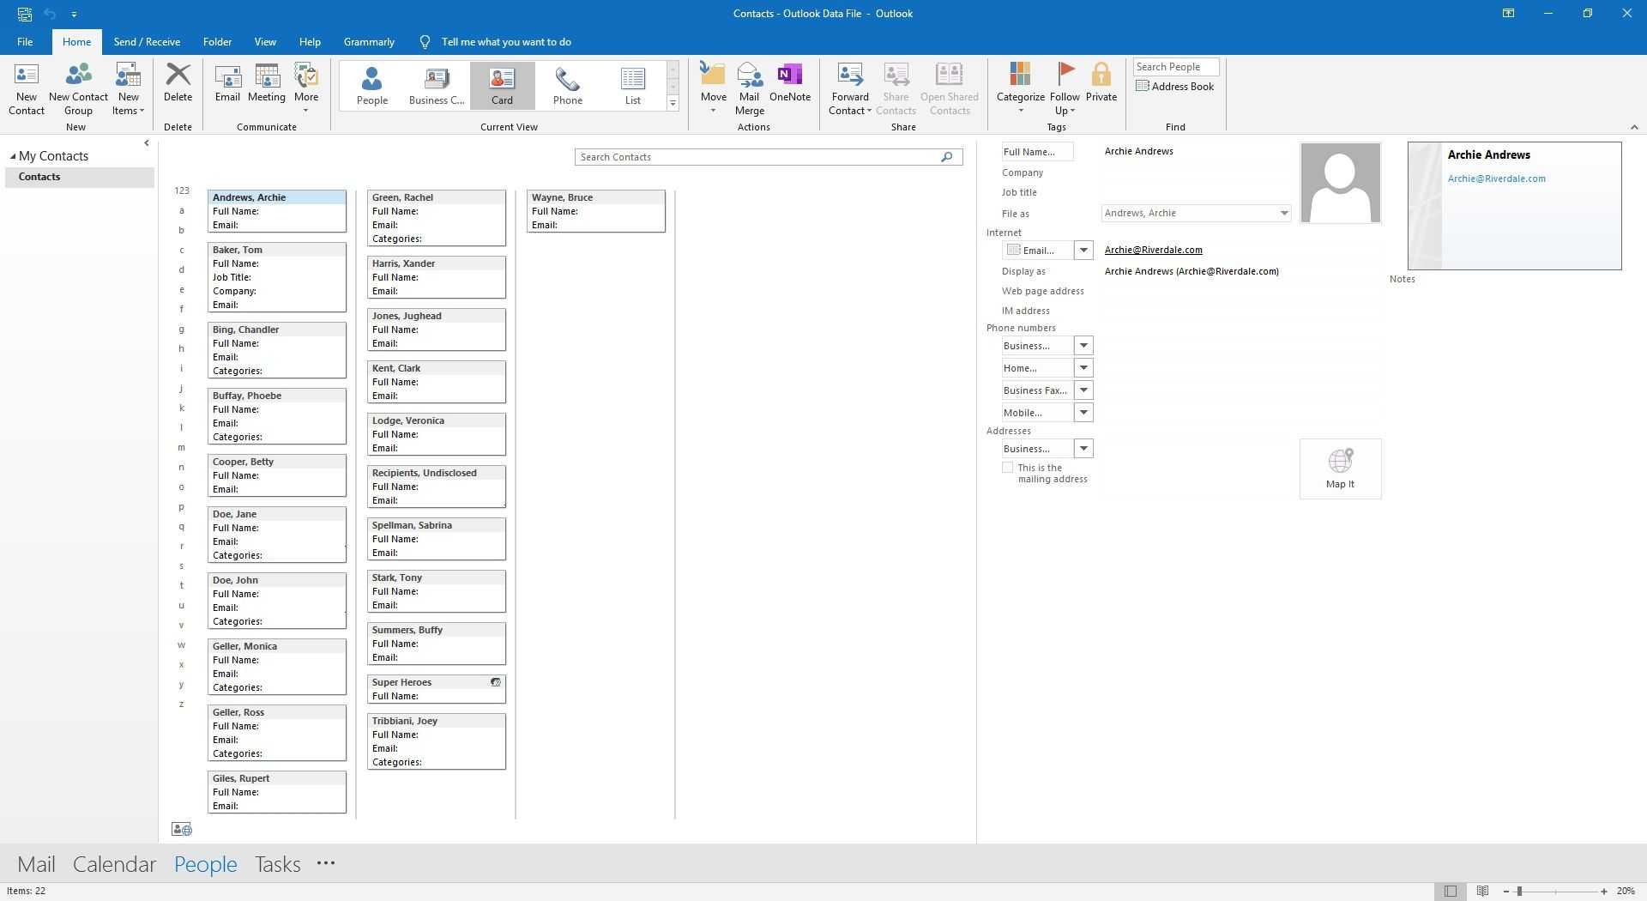Select the Card view
1647x901 pixels.
[502, 85]
